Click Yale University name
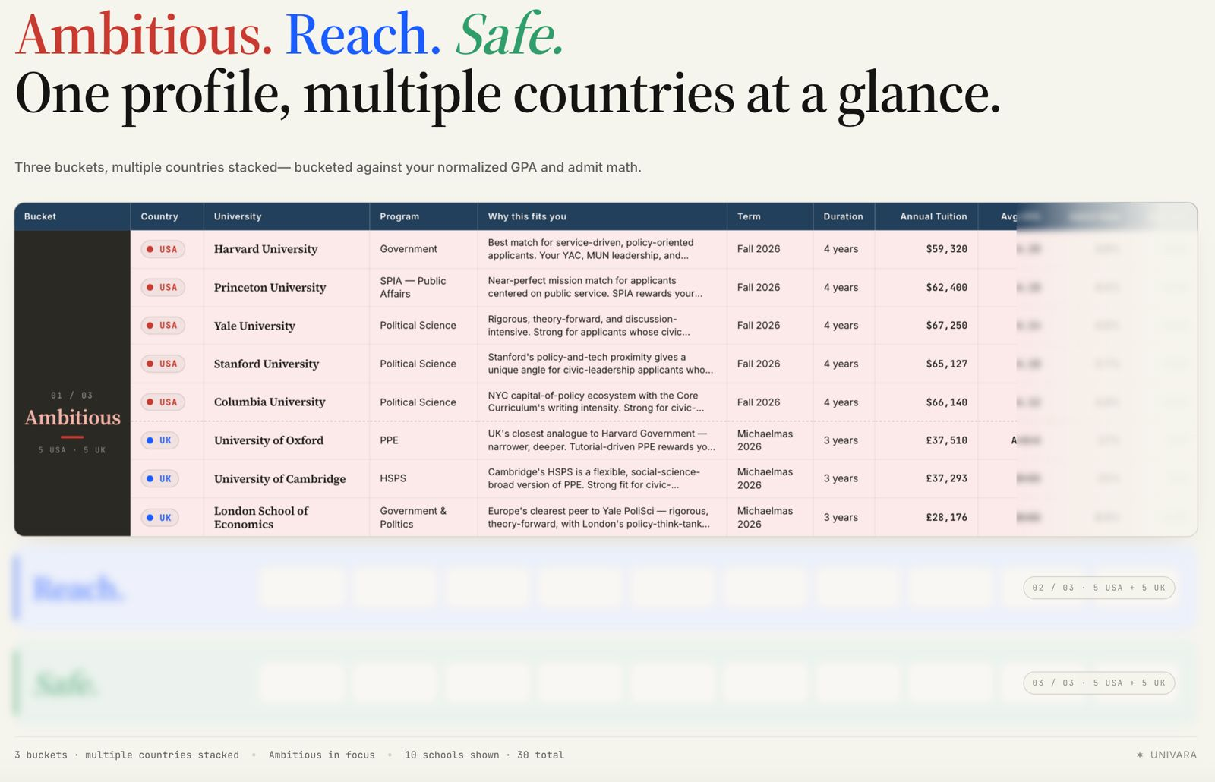Image resolution: width=1215 pixels, height=782 pixels. [254, 326]
